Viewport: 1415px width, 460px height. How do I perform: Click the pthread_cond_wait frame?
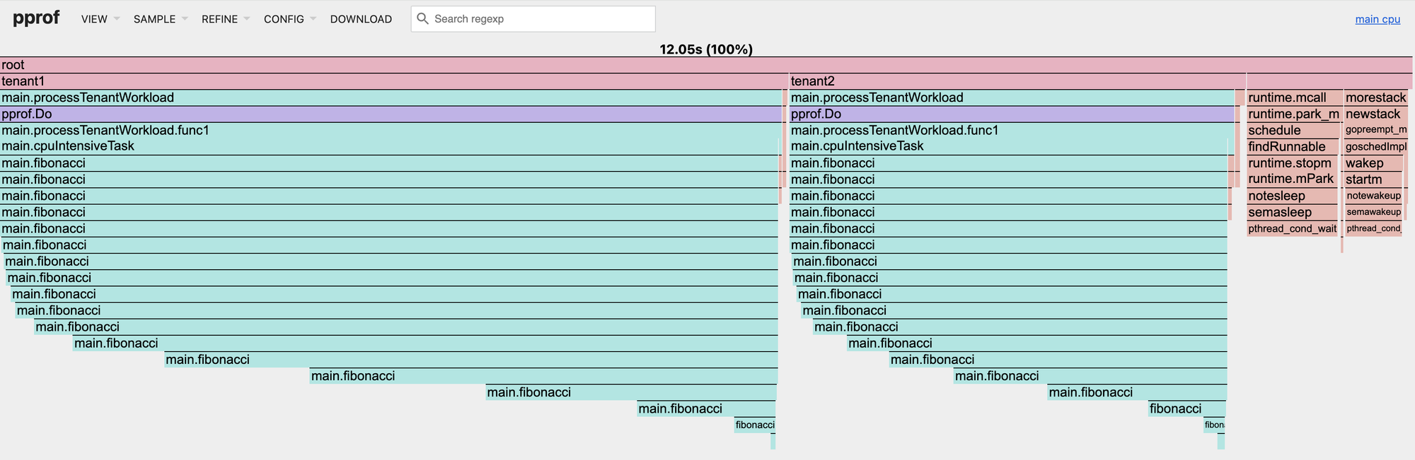pyautogui.click(x=1293, y=228)
